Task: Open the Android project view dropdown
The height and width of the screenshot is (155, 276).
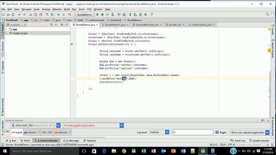Action: tap(16, 25)
